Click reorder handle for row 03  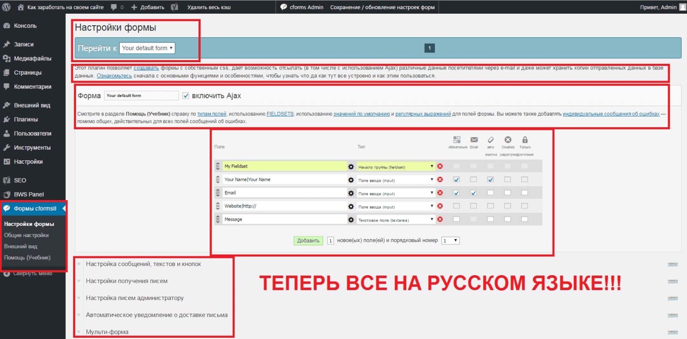(x=218, y=193)
